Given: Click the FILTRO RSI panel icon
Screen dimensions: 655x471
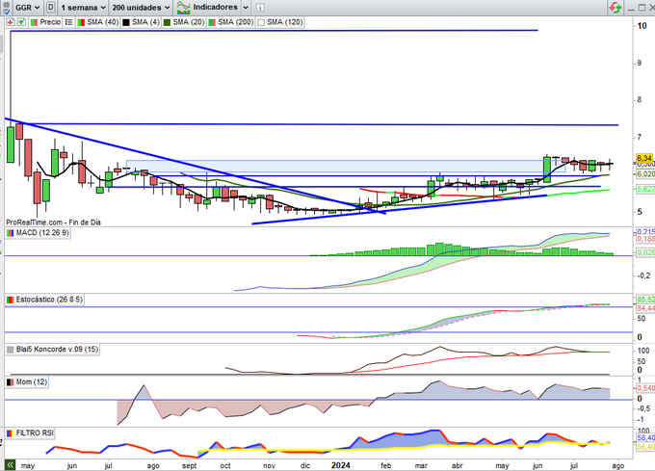Looking at the screenshot, I should (x=11, y=433).
